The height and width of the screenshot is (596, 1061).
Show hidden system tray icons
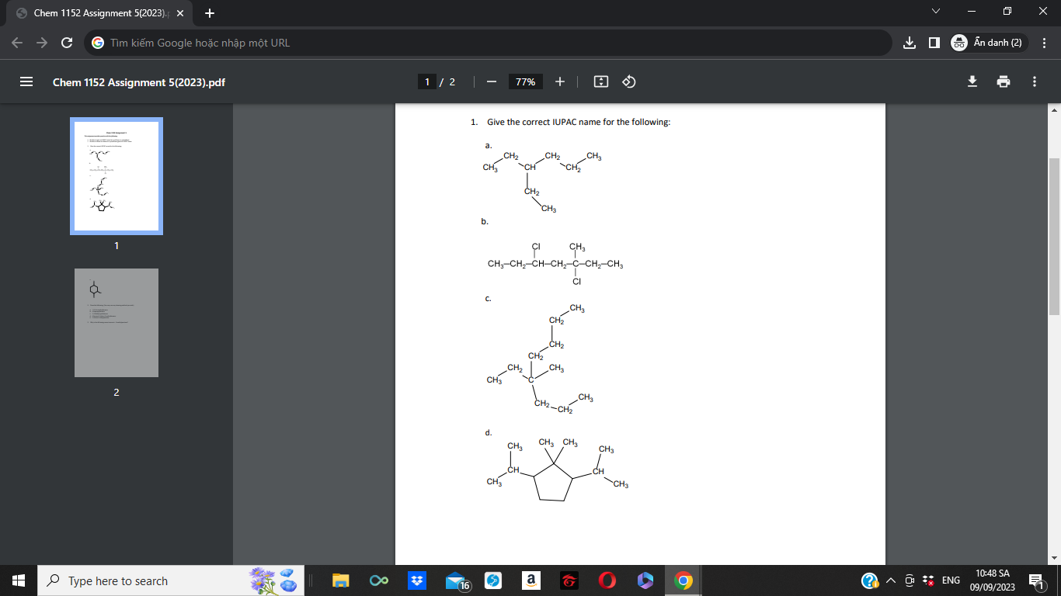coord(892,580)
